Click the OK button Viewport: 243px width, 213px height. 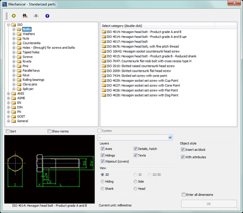[x=209, y=204]
